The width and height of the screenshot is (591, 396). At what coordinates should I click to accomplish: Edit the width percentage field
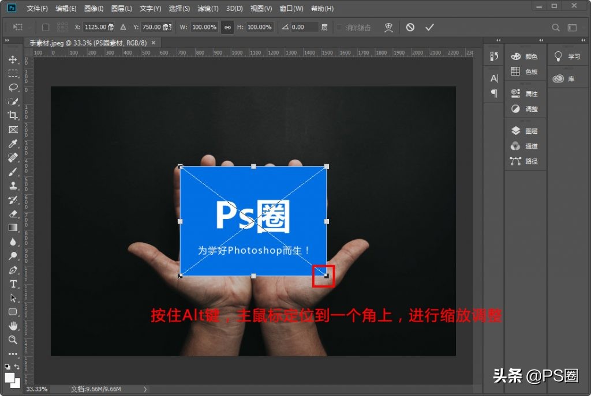pyautogui.click(x=204, y=27)
